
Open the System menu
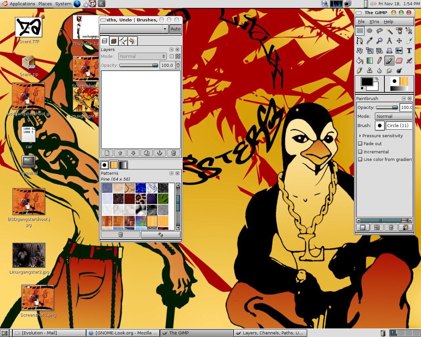coord(63,4)
